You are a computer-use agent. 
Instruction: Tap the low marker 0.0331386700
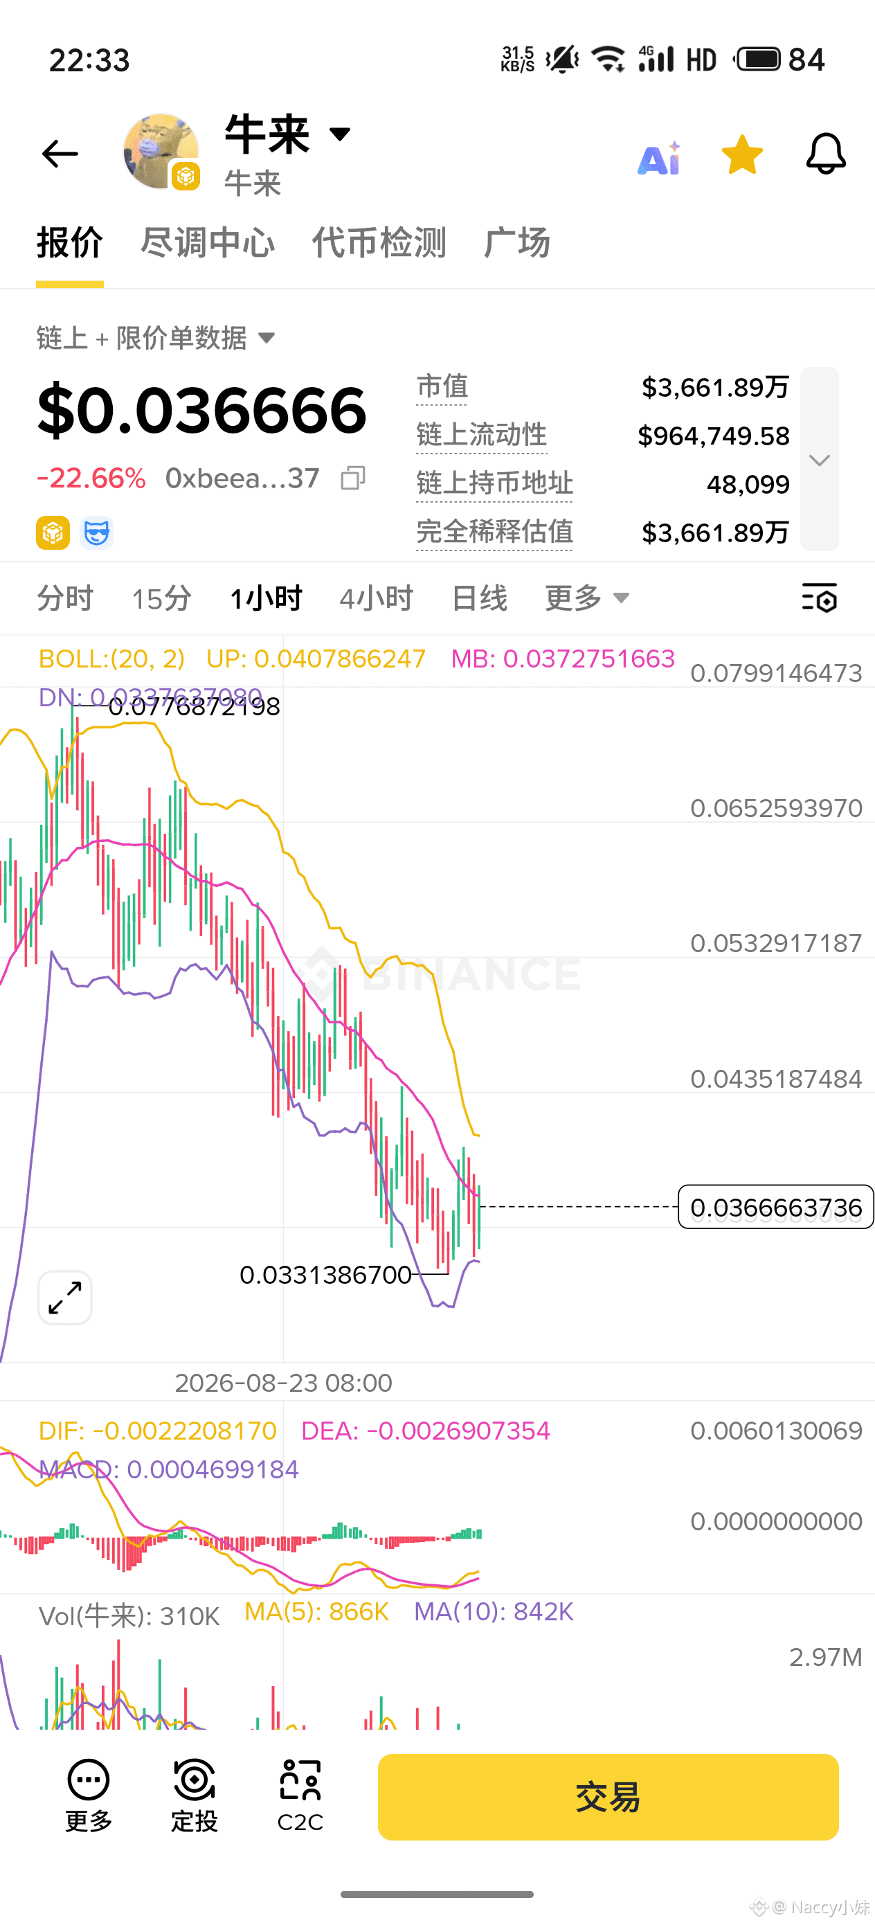[x=325, y=1274]
